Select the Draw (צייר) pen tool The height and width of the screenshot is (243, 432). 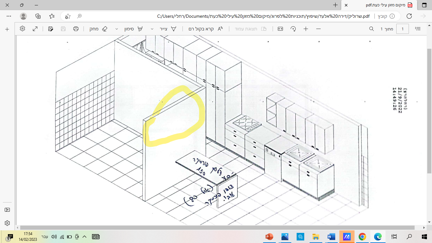[x=169, y=29]
